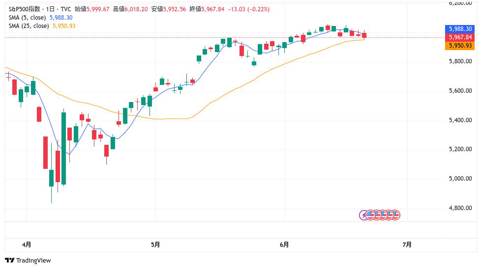Select the SMA (5, close) indicator legend
Viewport: 482px width, 269px height.
coord(27,18)
